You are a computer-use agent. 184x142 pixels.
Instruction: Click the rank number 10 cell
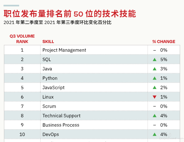point(22,134)
